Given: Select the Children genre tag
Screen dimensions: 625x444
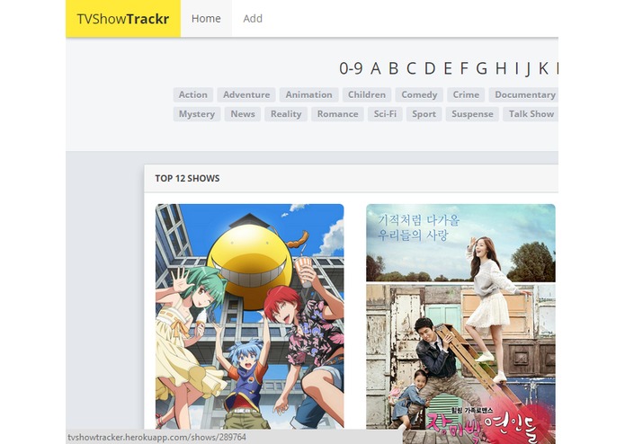Looking at the screenshot, I should (367, 94).
